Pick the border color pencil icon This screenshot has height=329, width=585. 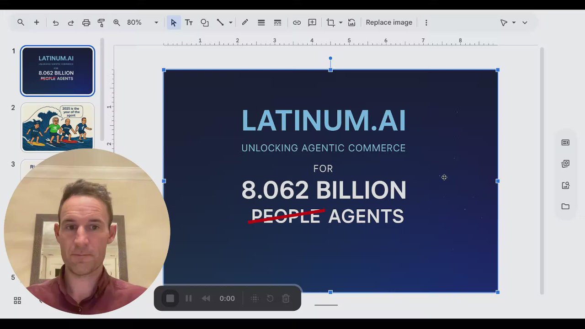(x=245, y=22)
